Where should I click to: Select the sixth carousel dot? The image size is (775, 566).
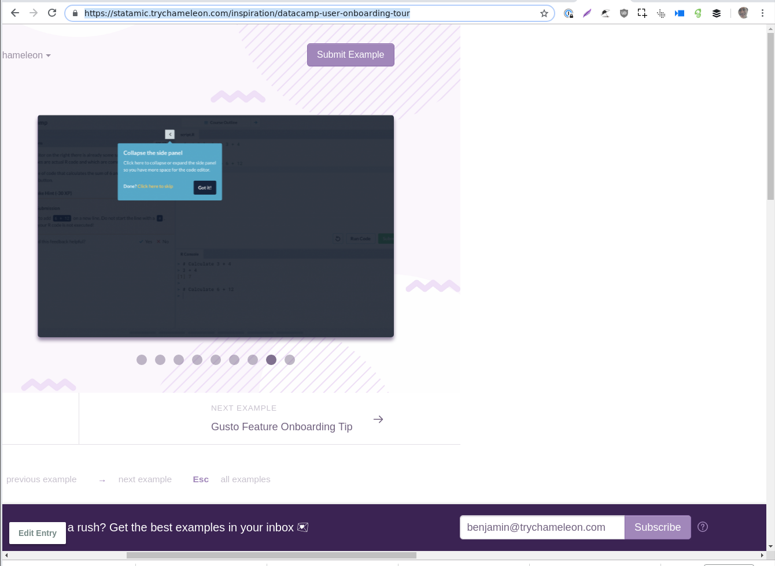pyautogui.click(x=234, y=360)
